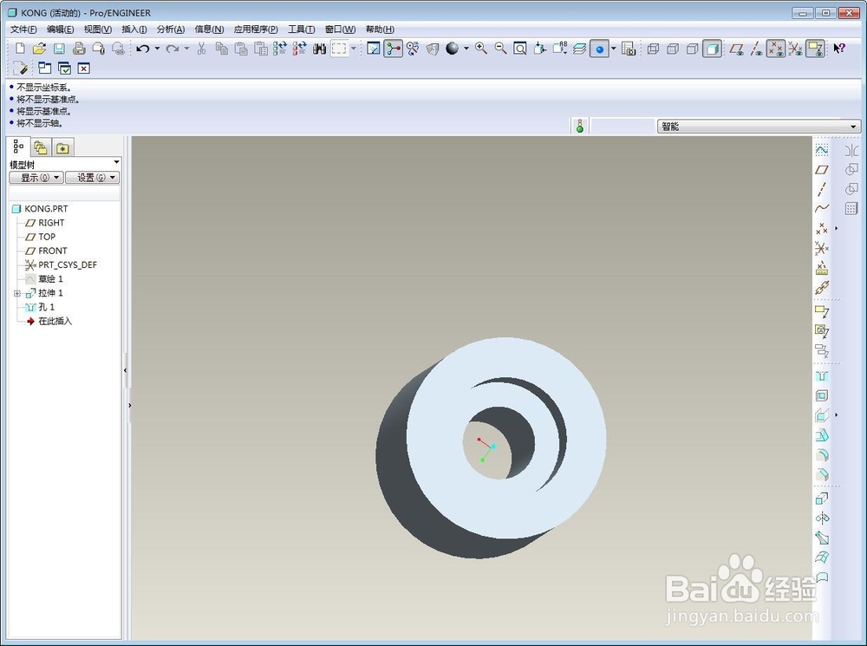Click the Paste Special icon
The image size is (867, 646).
click(260, 49)
